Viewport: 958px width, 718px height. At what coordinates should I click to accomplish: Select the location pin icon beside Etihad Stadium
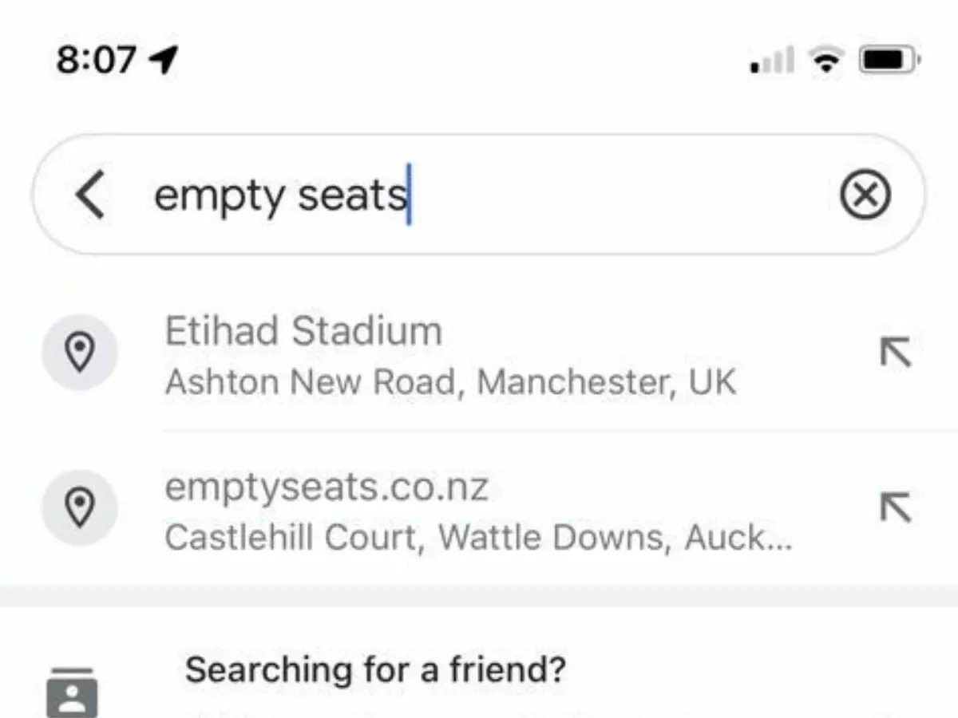[x=80, y=351]
